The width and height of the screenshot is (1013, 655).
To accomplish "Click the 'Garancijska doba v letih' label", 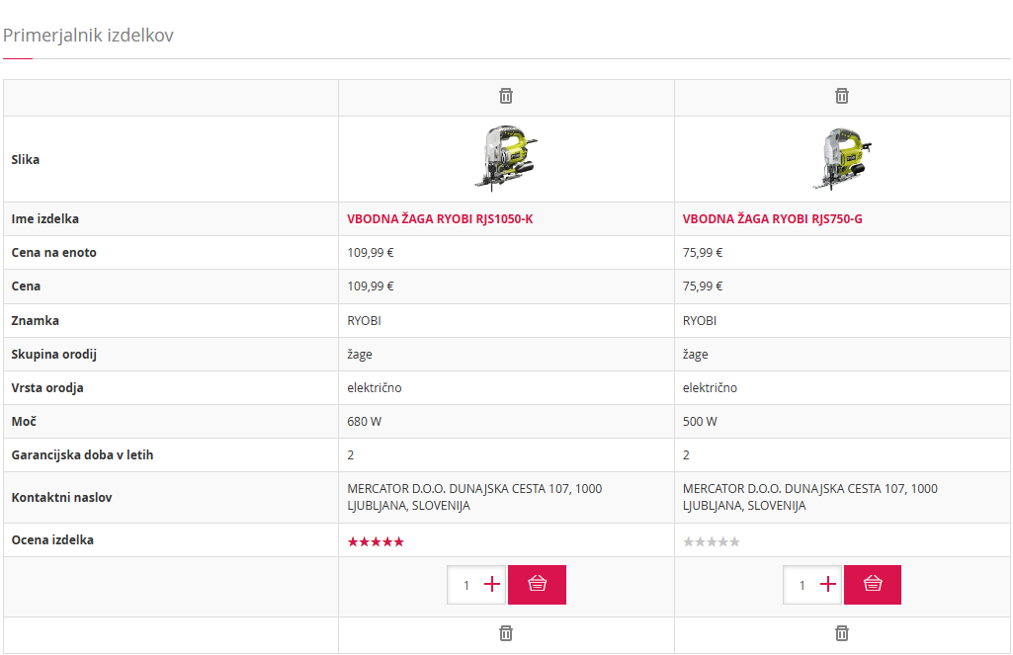I will pos(82,454).
